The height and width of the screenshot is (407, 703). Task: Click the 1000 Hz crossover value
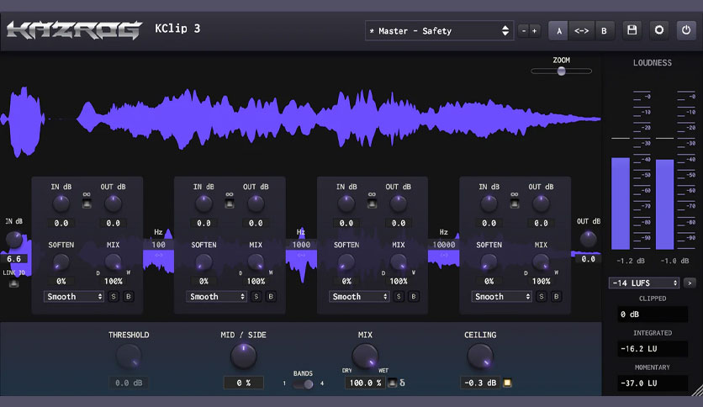pyautogui.click(x=301, y=245)
